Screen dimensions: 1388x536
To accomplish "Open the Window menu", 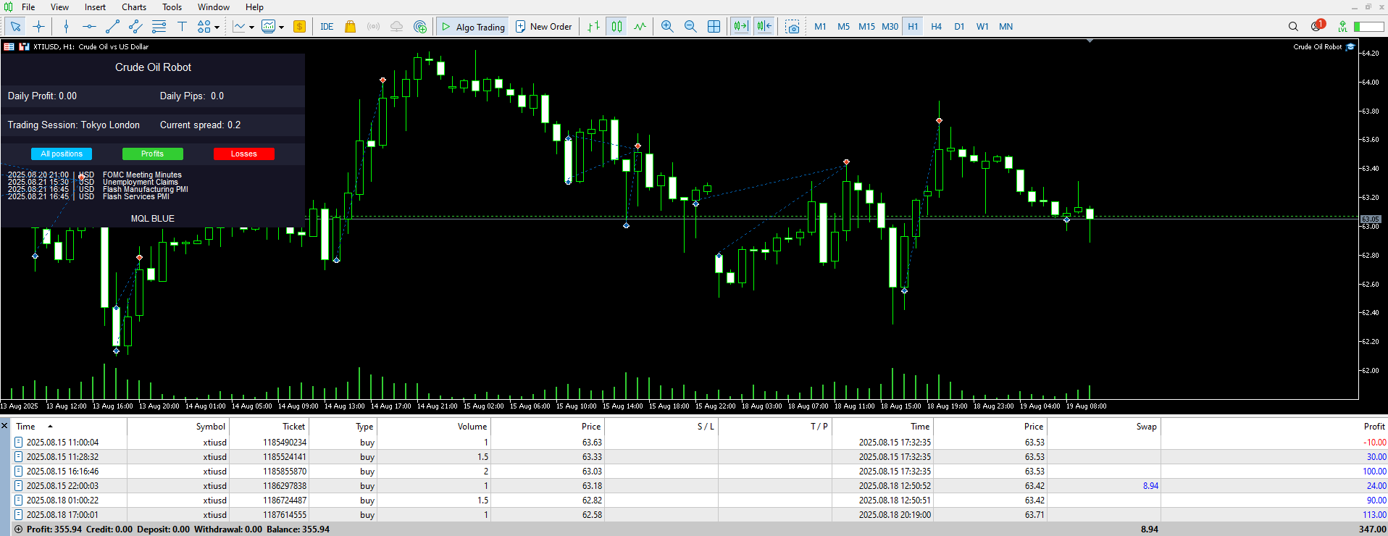I will coord(214,7).
